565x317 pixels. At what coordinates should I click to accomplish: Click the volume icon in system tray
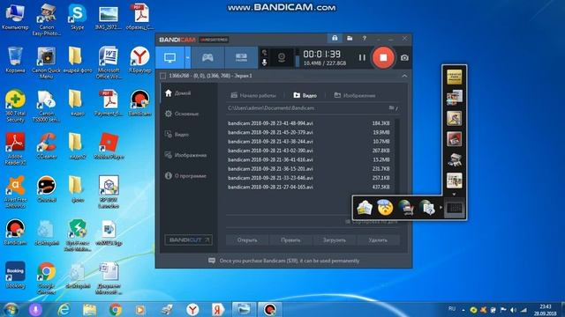click(513, 310)
